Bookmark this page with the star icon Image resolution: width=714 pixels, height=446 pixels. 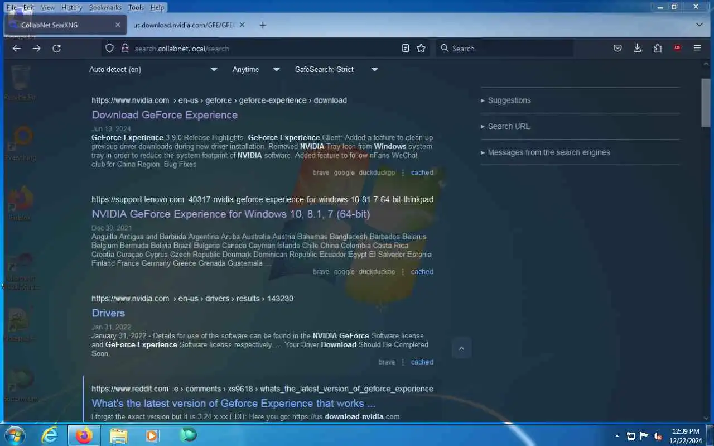421,49
